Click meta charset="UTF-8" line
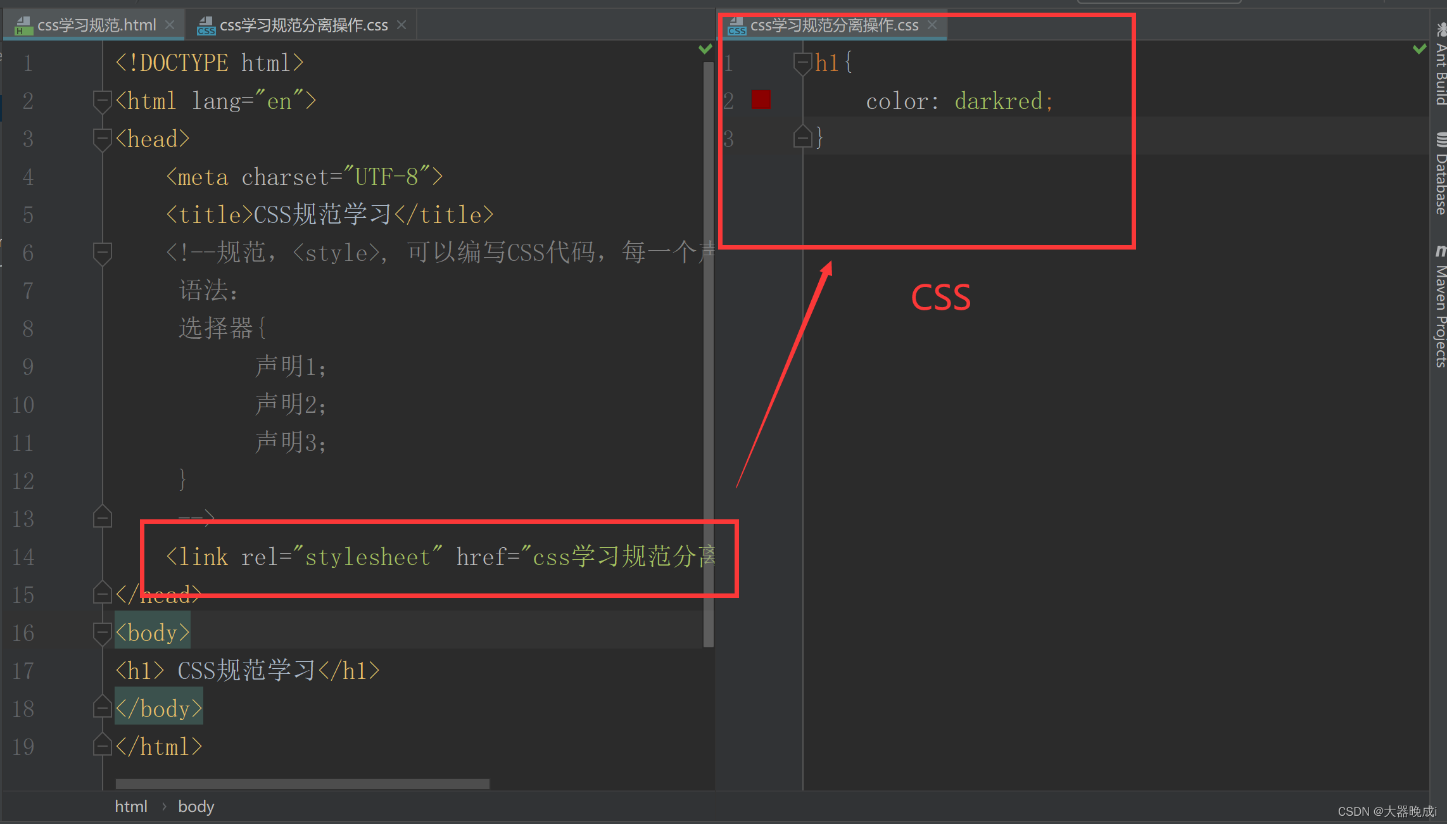Viewport: 1447px width, 824px height. pyautogui.click(x=305, y=177)
